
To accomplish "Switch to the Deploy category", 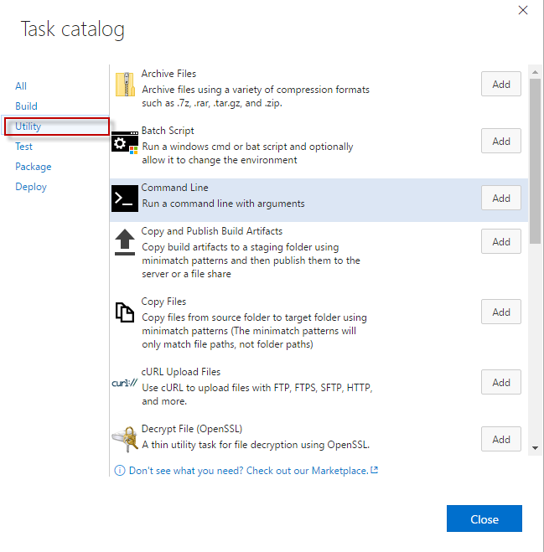I will coord(31,187).
